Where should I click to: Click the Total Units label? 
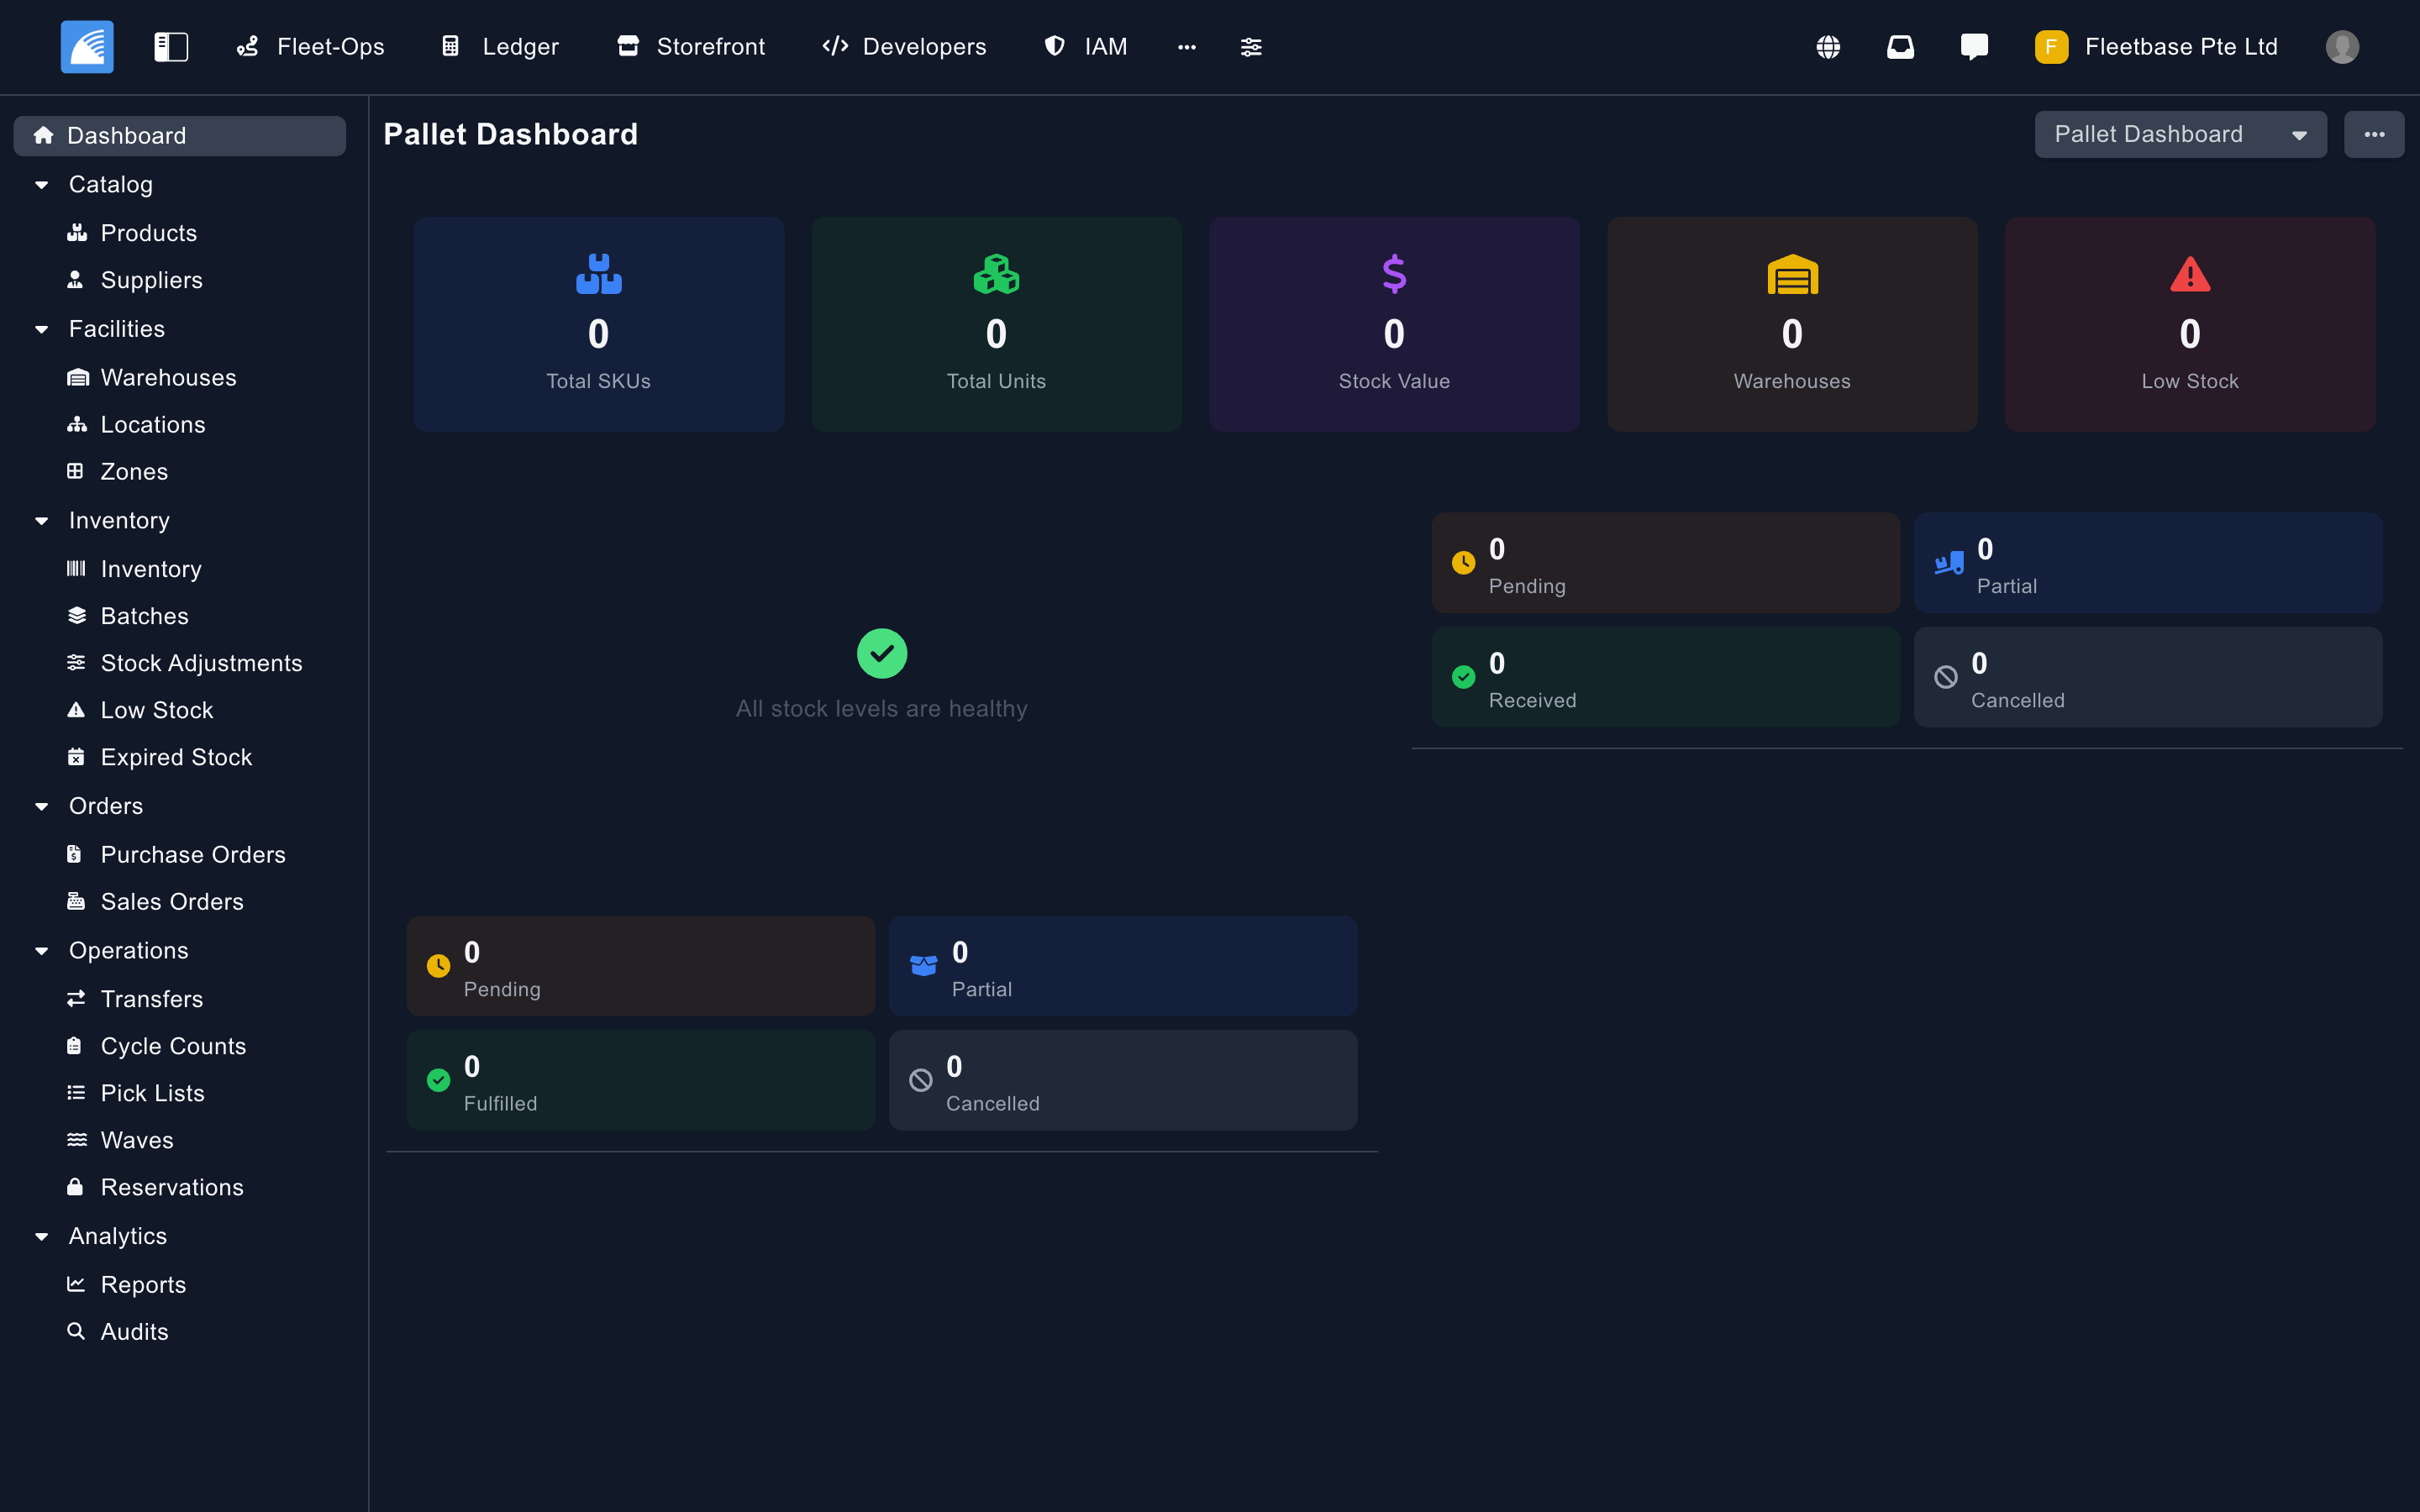point(996,381)
